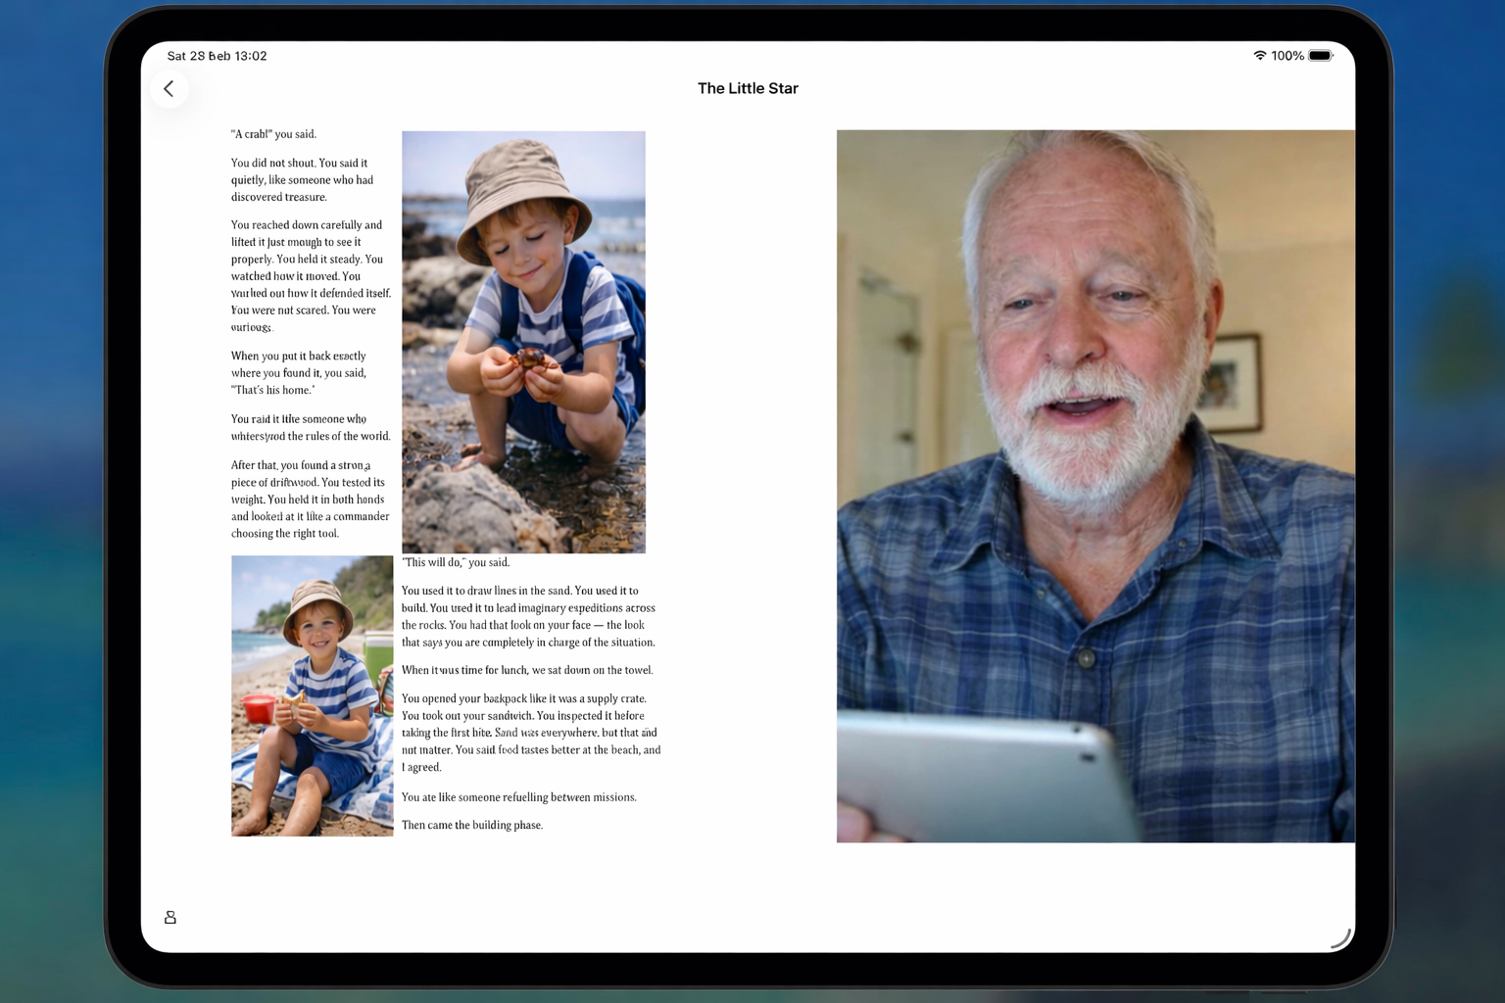Click "The Little Star" title
Viewport: 1505px width, 1003px height.
click(748, 88)
